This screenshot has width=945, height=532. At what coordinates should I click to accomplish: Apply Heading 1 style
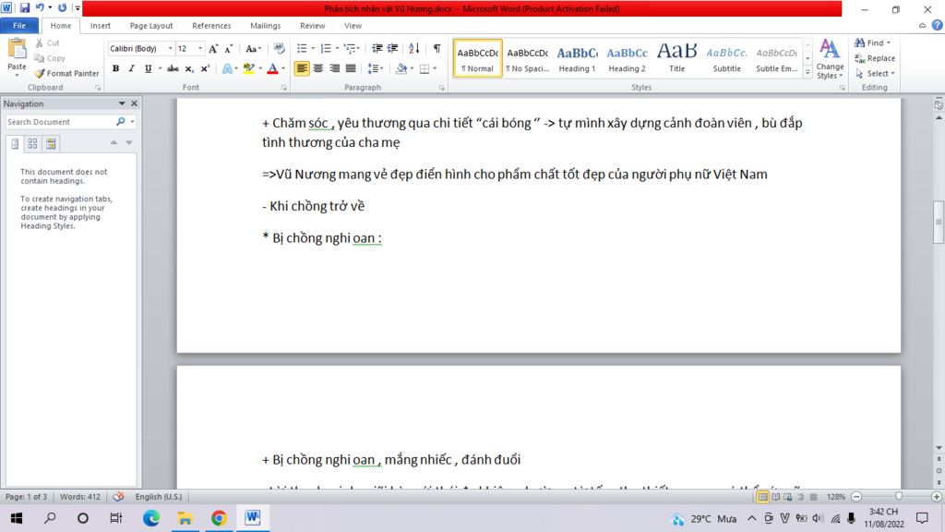577,58
